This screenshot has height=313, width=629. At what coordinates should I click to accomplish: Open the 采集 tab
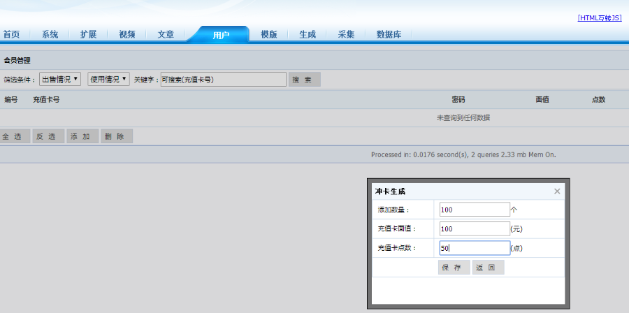pos(346,34)
